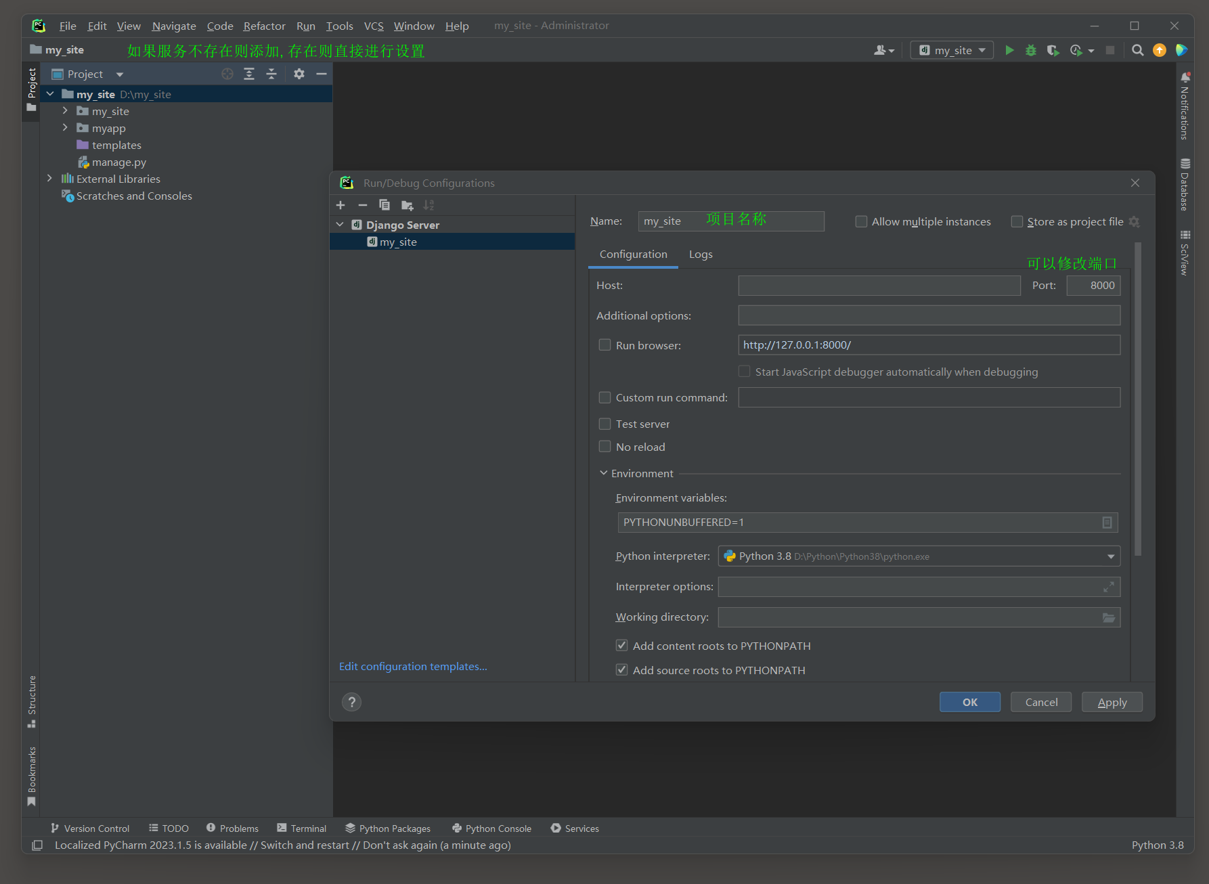
Task: Open Python Console tool window
Action: (x=491, y=828)
